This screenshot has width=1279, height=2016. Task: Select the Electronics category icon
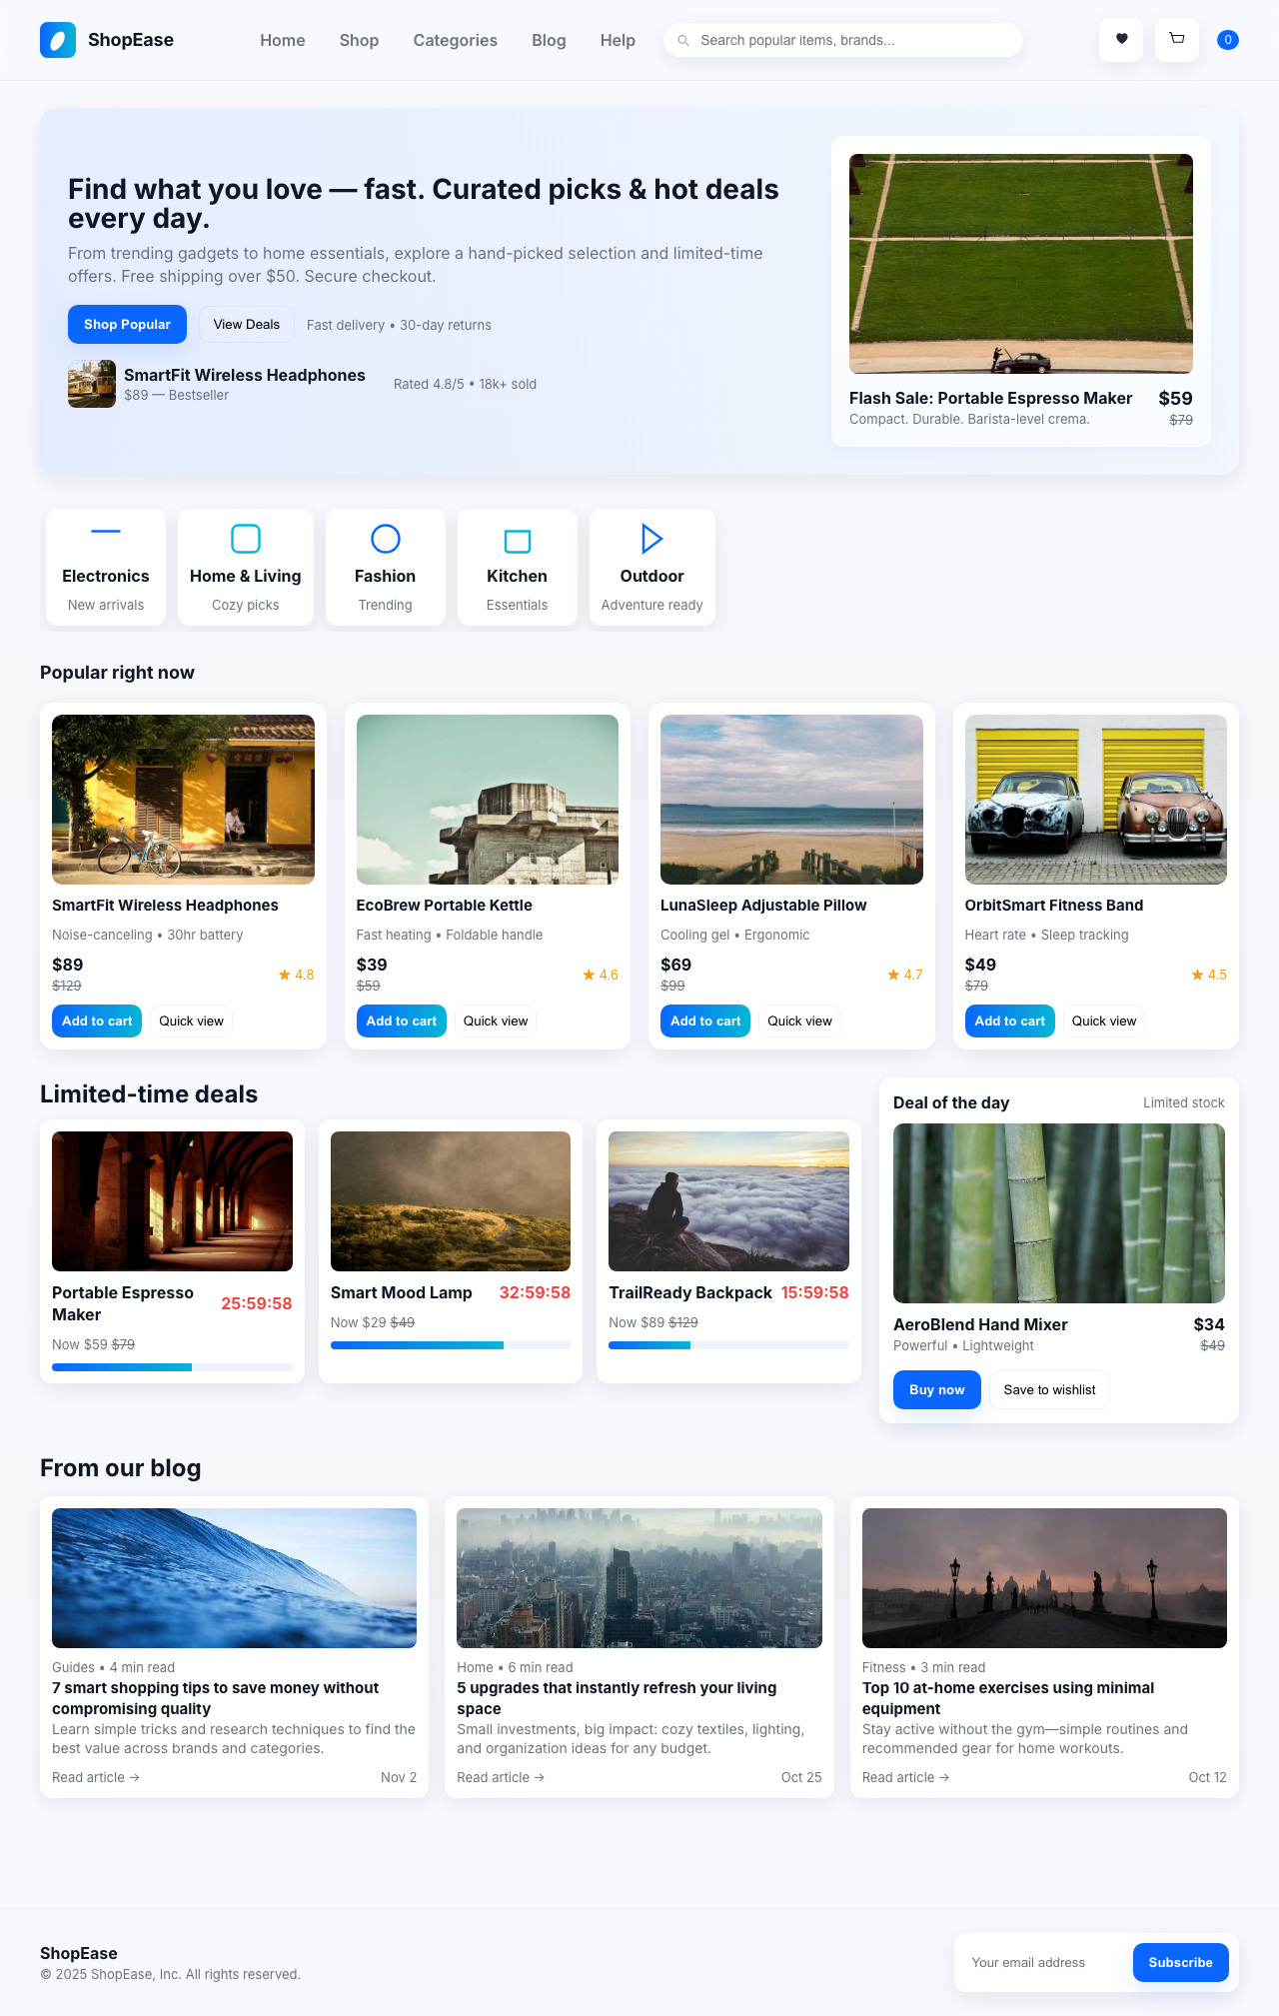[106, 532]
